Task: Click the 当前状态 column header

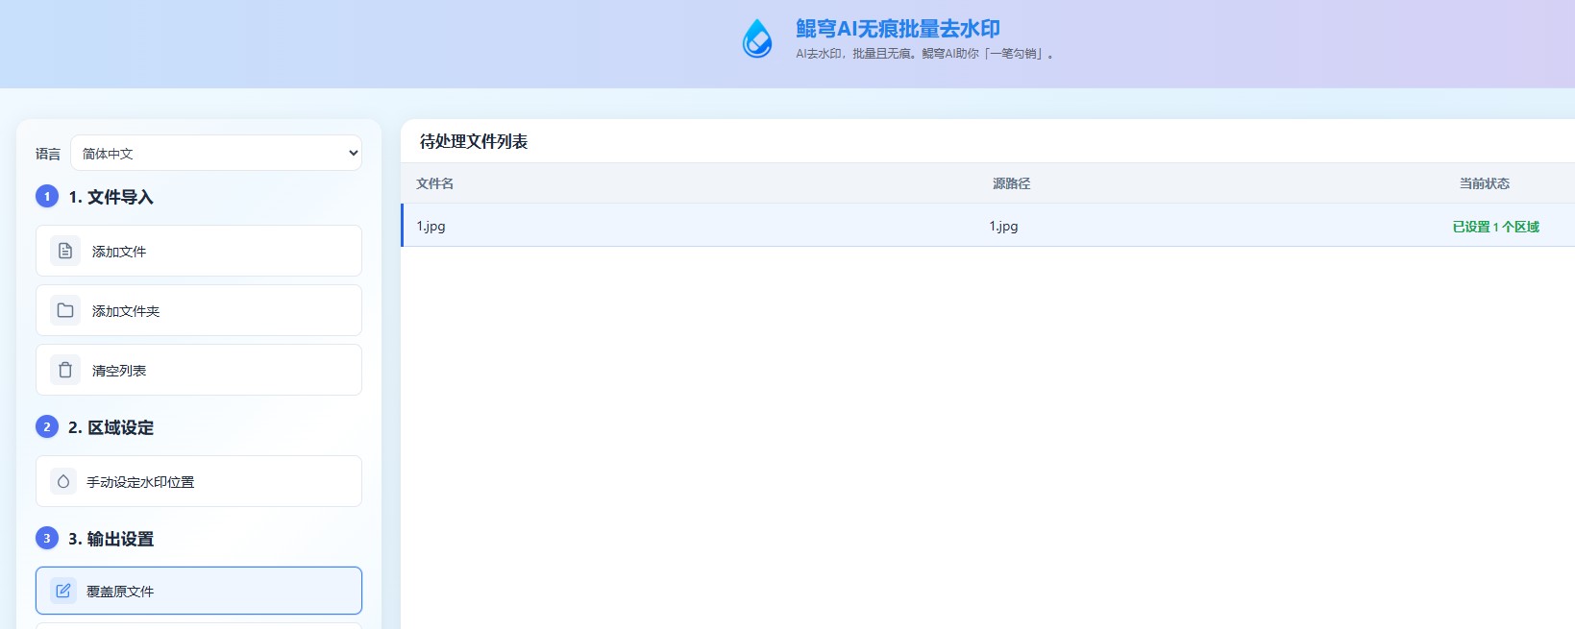Action: click(1485, 183)
